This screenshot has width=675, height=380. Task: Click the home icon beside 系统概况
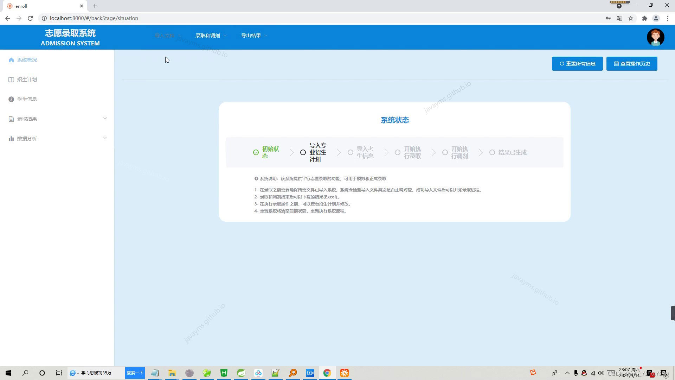pos(11,60)
